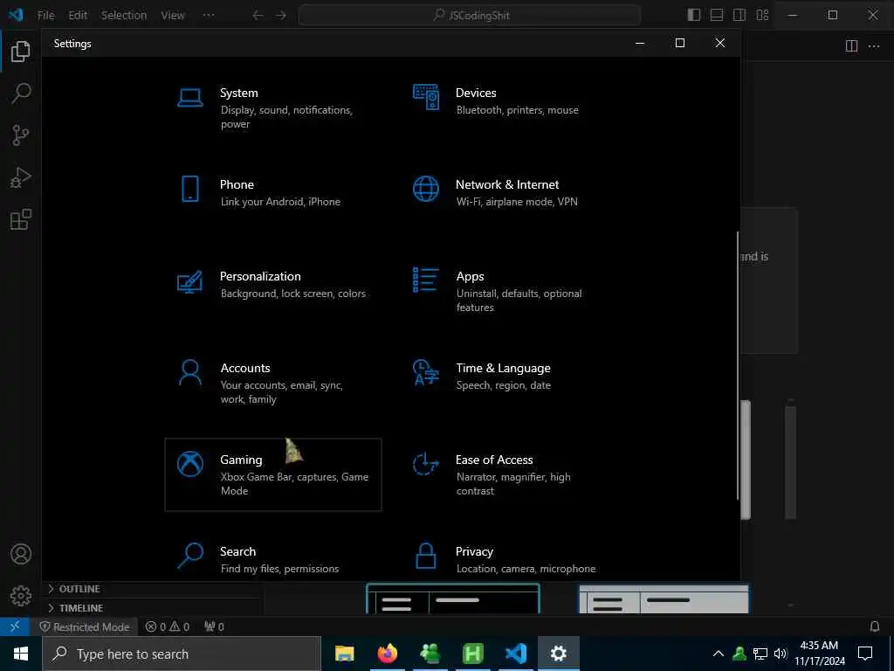This screenshot has width=894, height=671.
Task: Open the View menu
Action: tap(173, 16)
